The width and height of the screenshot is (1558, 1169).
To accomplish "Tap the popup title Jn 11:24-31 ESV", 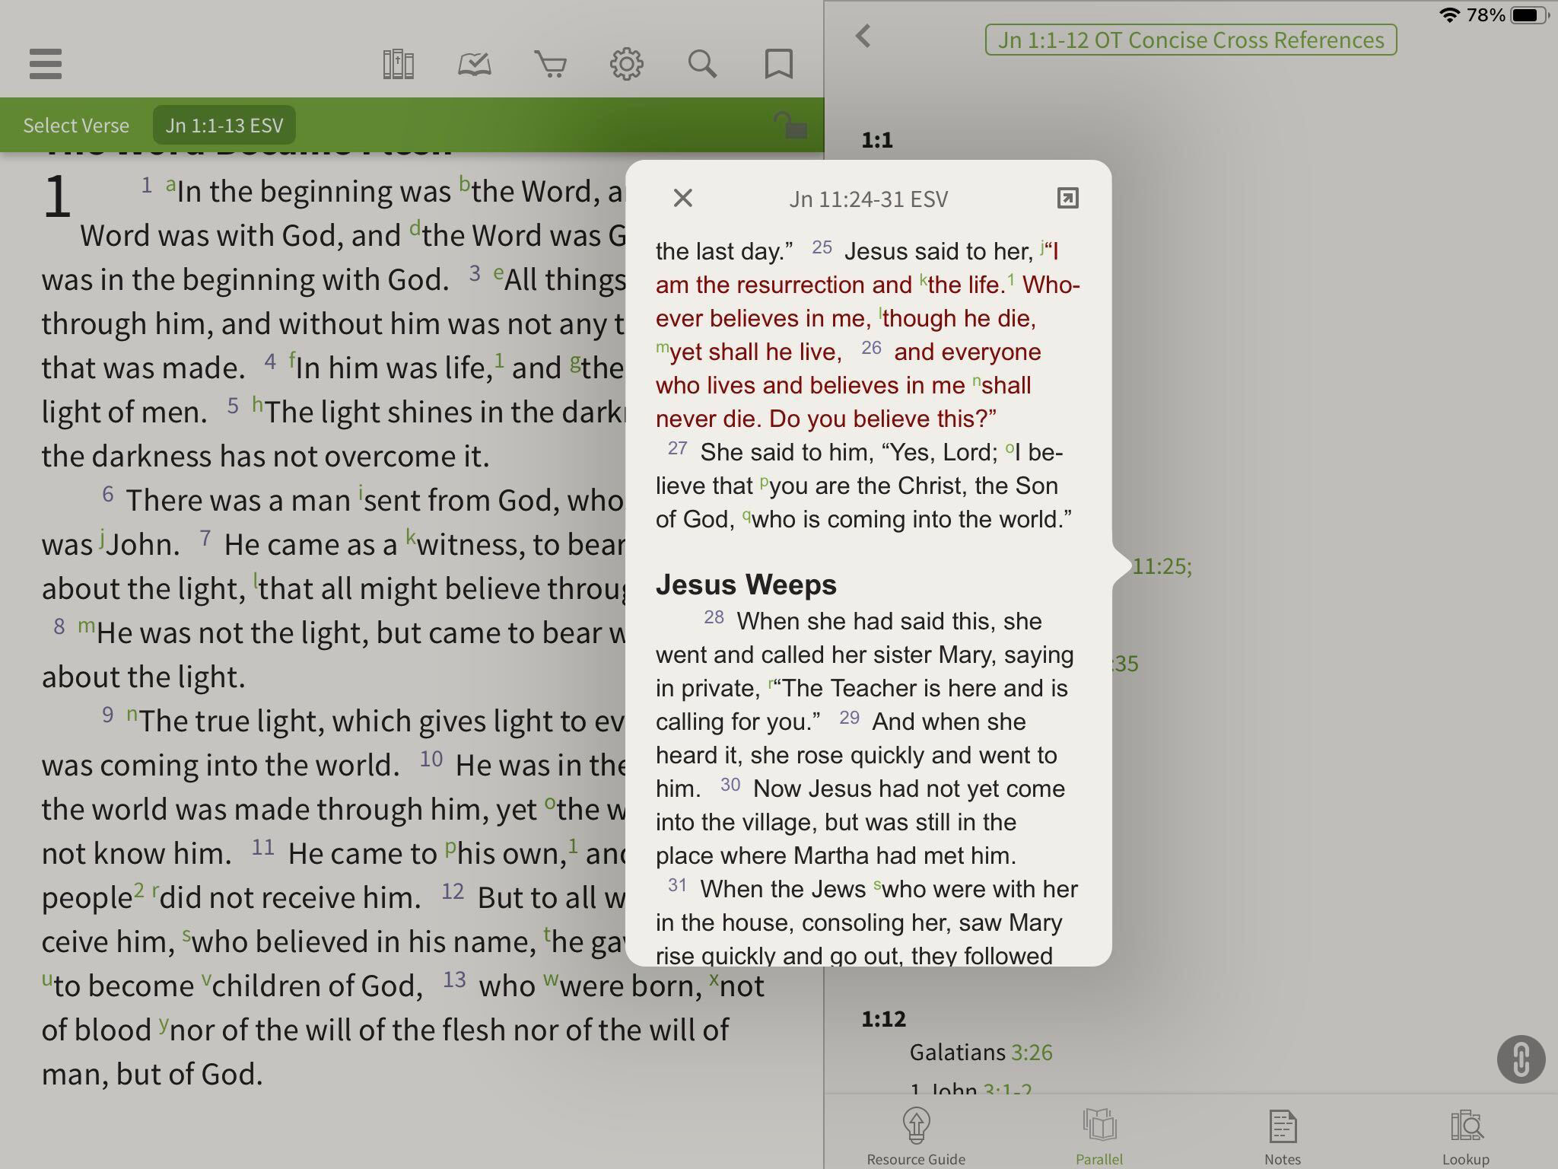I will pos(868,199).
